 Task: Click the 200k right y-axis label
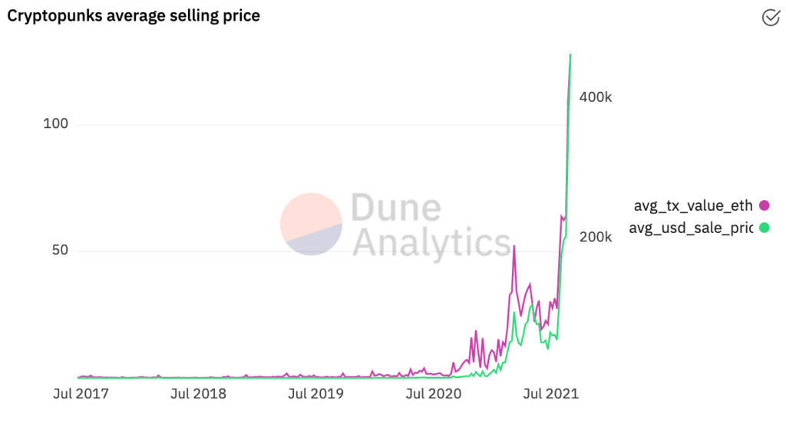click(596, 237)
